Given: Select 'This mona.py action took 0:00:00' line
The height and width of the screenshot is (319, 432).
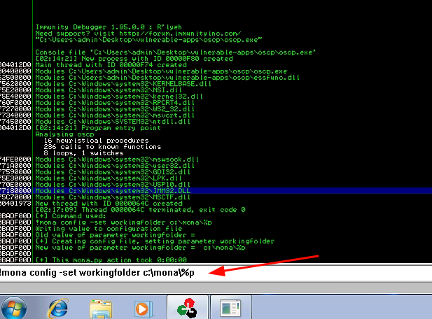Looking at the screenshot, I should tap(111, 260).
